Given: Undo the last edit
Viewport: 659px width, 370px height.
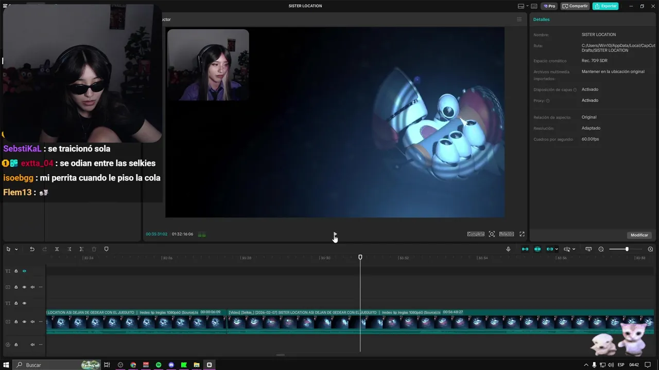Looking at the screenshot, I should 32,249.
